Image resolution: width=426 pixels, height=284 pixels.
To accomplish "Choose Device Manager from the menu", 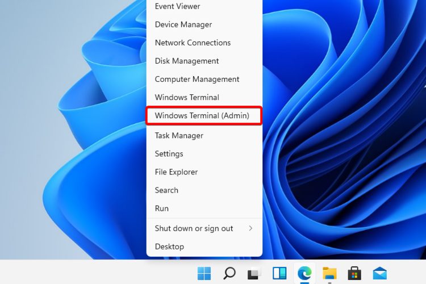I will click(183, 24).
